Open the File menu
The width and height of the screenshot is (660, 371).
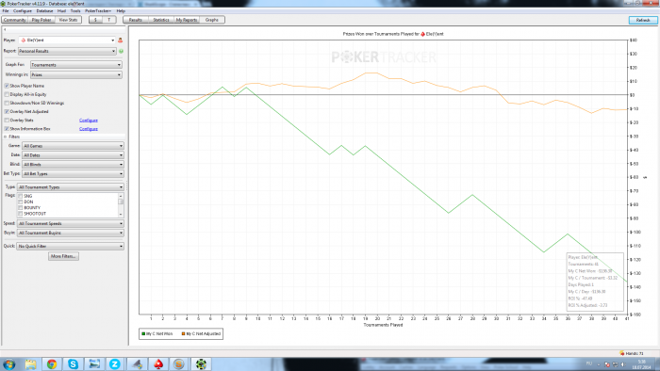click(6, 11)
